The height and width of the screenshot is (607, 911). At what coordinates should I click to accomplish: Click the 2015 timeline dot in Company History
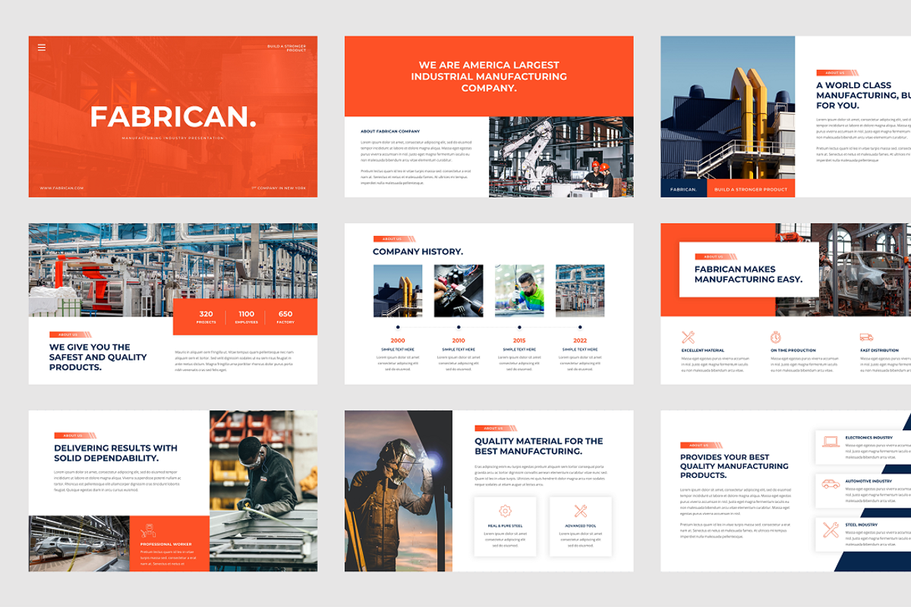coord(519,327)
